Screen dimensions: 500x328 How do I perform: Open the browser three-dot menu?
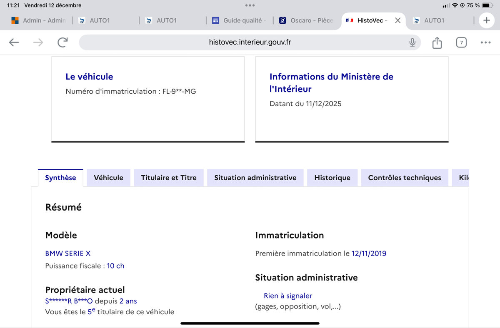[485, 42]
